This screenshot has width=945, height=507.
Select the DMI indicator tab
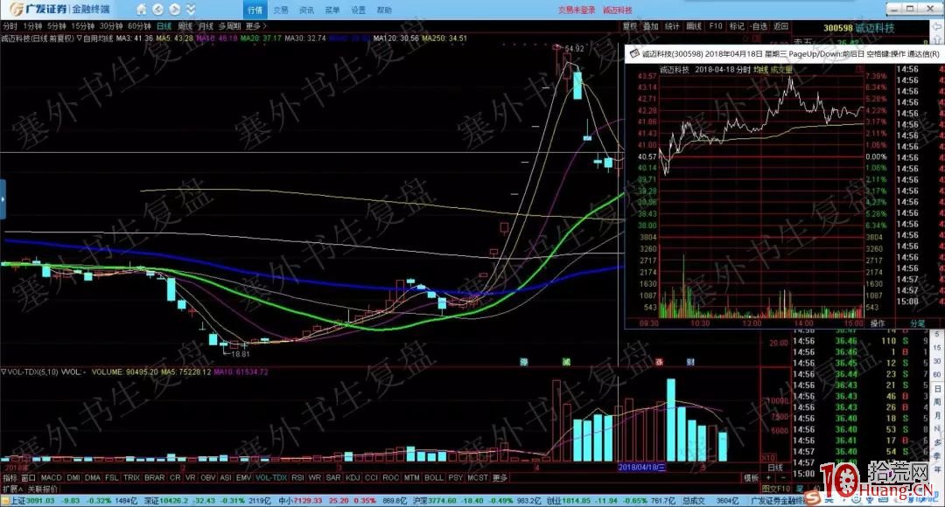click(73, 477)
